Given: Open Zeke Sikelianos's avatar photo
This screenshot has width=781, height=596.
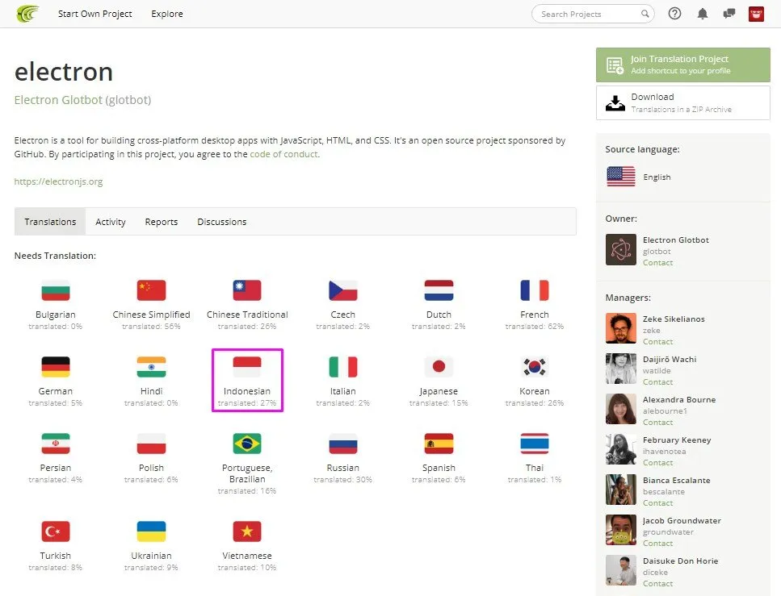Looking at the screenshot, I should tap(620, 328).
